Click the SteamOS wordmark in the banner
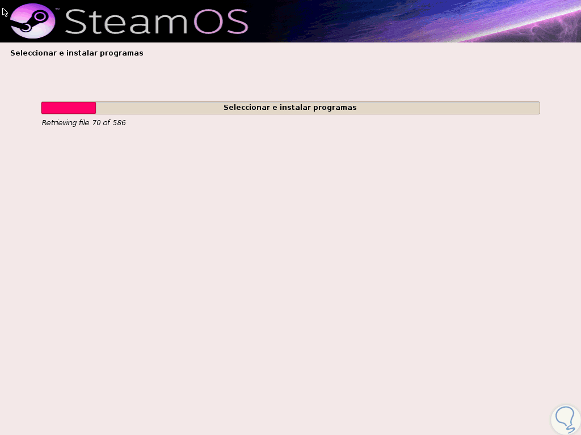Viewport: 581px width, 435px height. pos(157,22)
